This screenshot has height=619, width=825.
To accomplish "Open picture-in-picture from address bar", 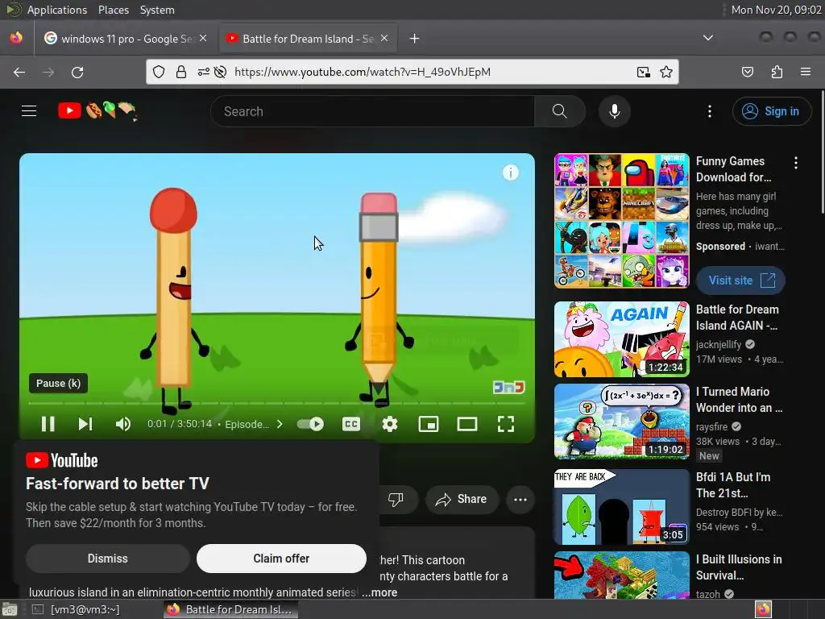I will coord(643,72).
